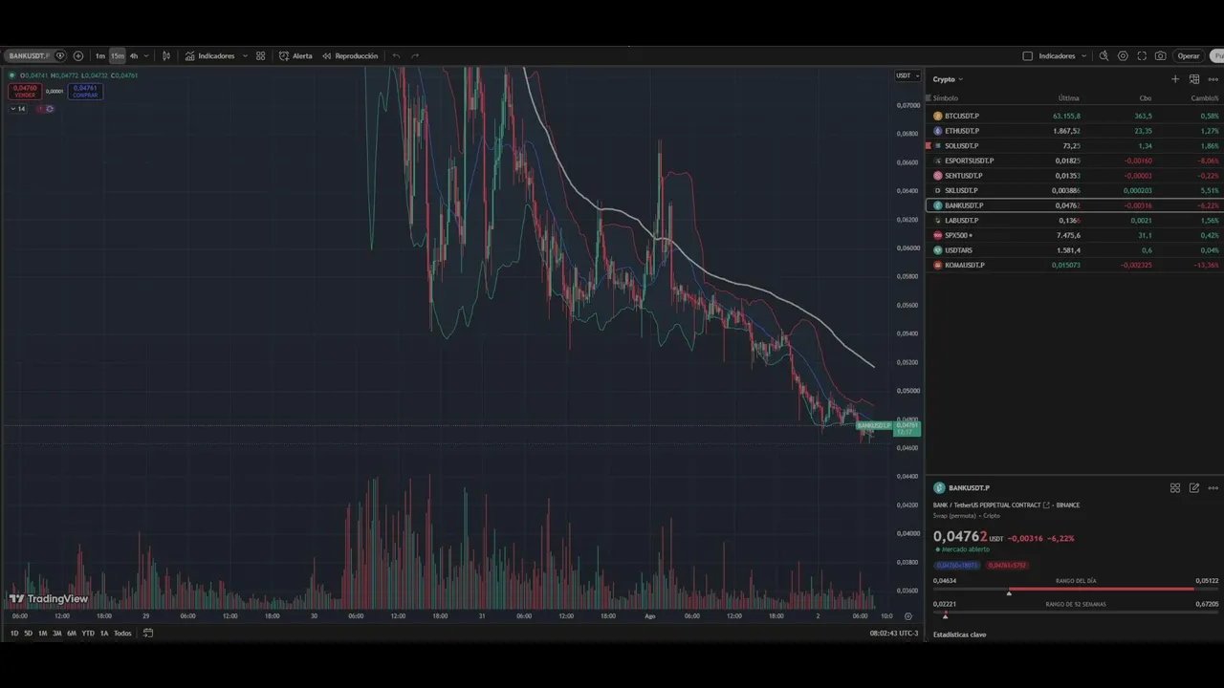Open the note edit icon in details panel
The height and width of the screenshot is (688, 1224).
point(1194,488)
